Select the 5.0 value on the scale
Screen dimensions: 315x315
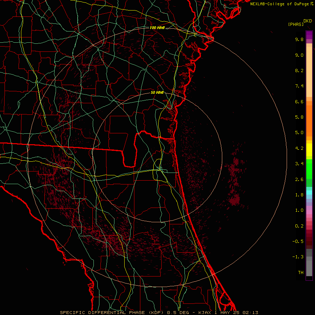[x=299, y=133]
